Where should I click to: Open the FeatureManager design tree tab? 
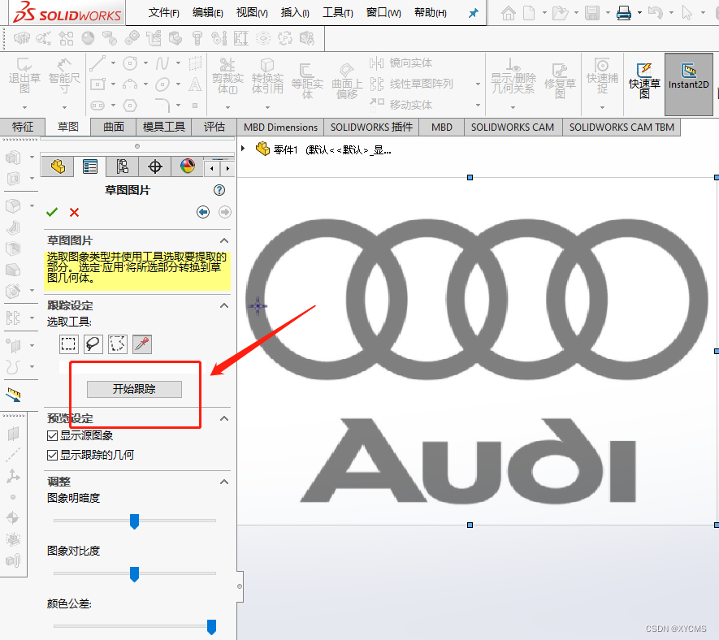[x=58, y=166]
